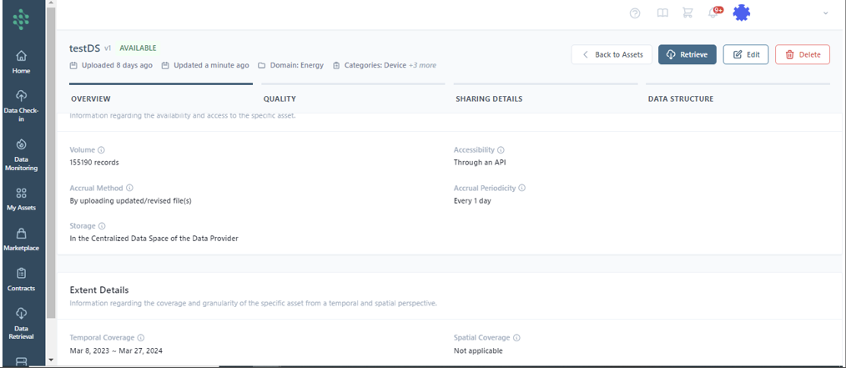Open Data Check-in in sidebar
846x368 pixels.
(x=21, y=105)
